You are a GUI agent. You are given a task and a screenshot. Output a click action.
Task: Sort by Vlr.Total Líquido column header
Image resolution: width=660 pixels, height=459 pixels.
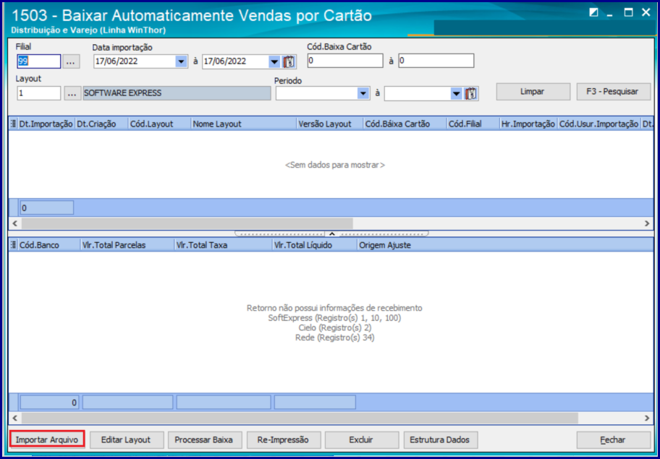click(x=314, y=246)
